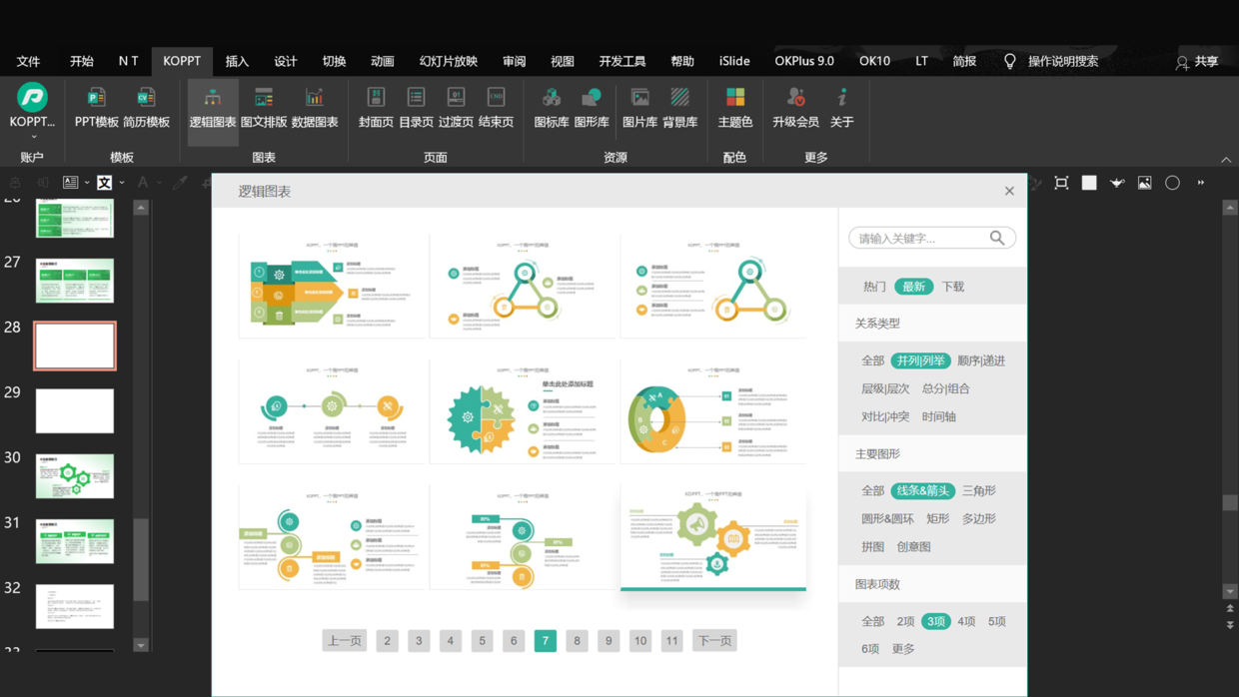
Task: Filter shapes by 圆形&圆环
Action: [x=887, y=518]
